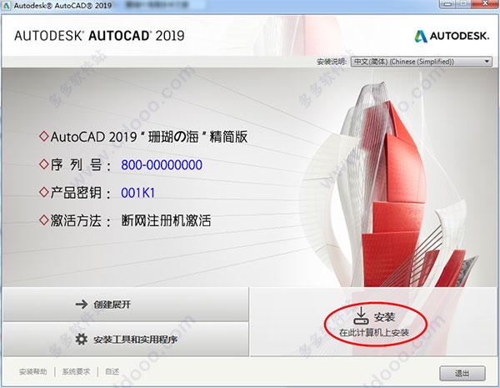The height and width of the screenshot is (388, 500).
Task: Open the installation language dropdown
Action: coord(421,62)
